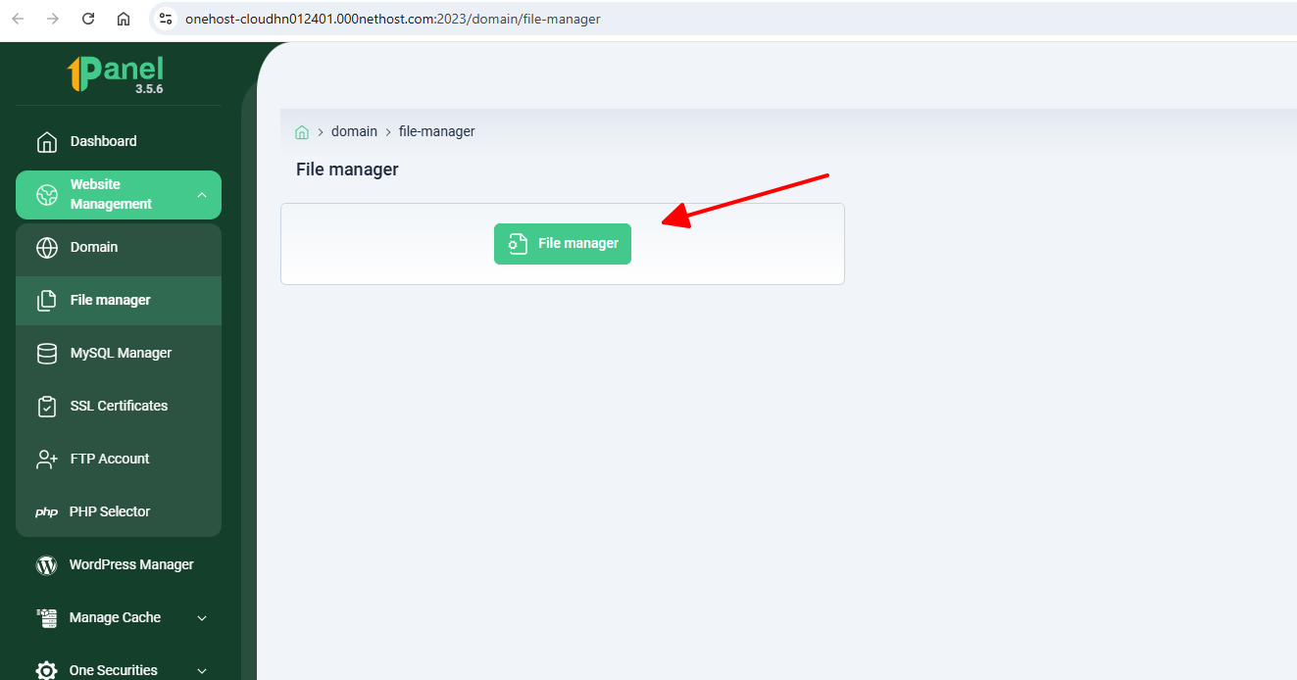1297x680 pixels.
Task: Click the Domain globe icon
Action: pos(46,248)
